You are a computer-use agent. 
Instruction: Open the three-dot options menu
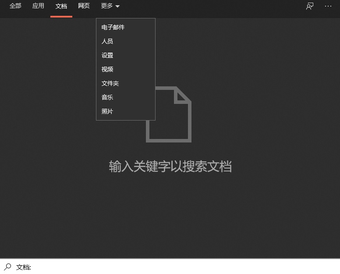(328, 6)
